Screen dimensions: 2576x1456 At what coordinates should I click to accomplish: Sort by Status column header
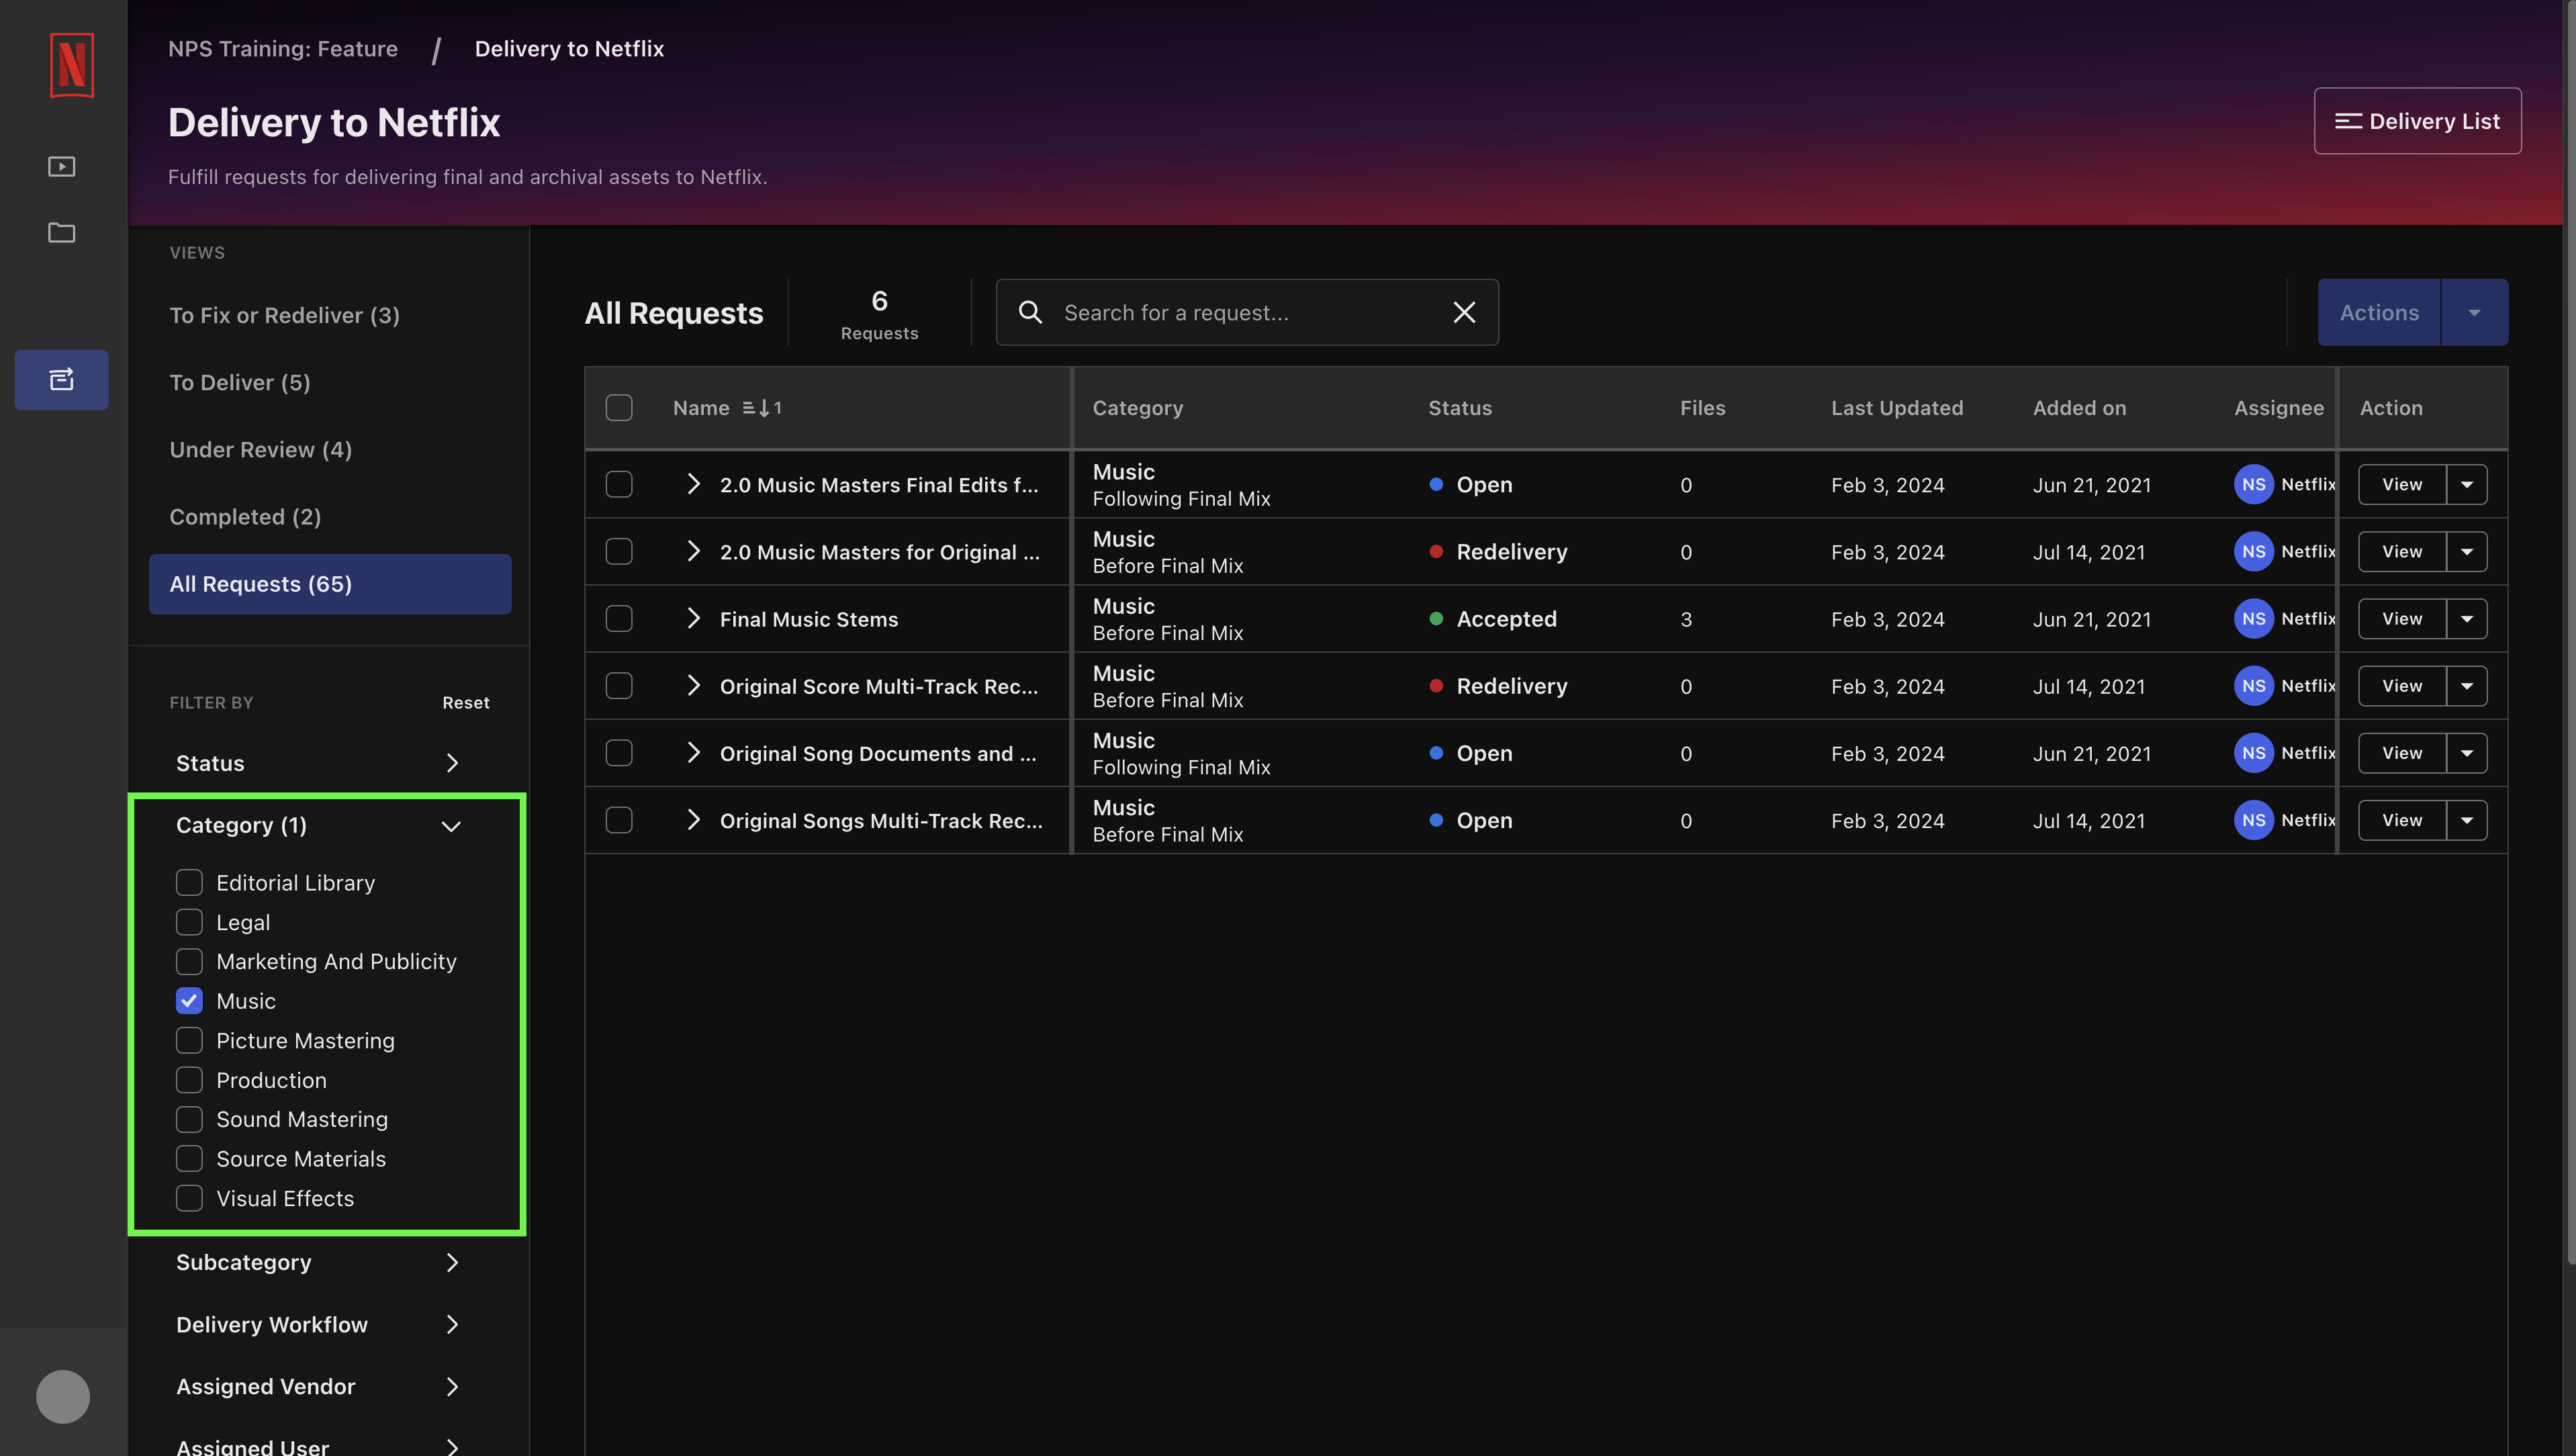1460,408
